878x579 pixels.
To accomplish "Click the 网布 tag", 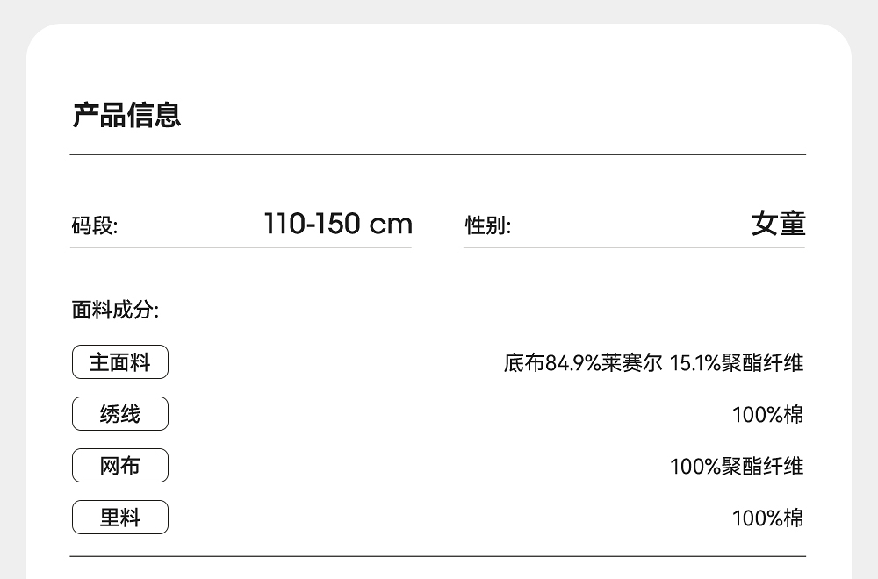I will [x=119, y=466].
